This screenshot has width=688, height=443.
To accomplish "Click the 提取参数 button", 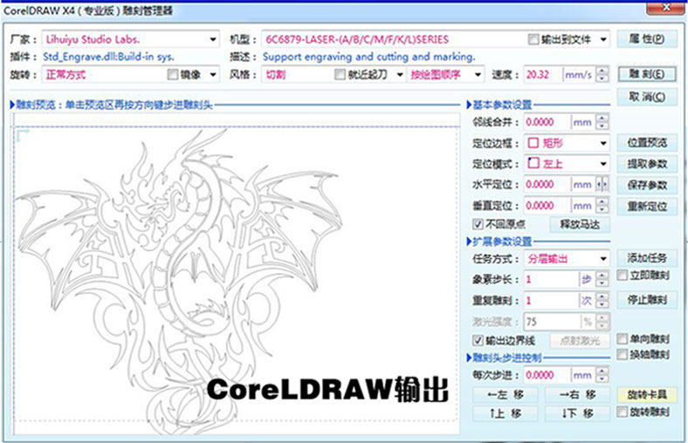I will (647, 164).
